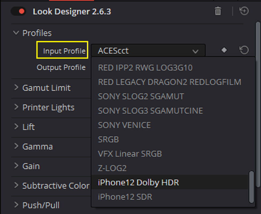Screen dimensions: 261x214
Task: Collapse the Profiles section
Action: 16,33
